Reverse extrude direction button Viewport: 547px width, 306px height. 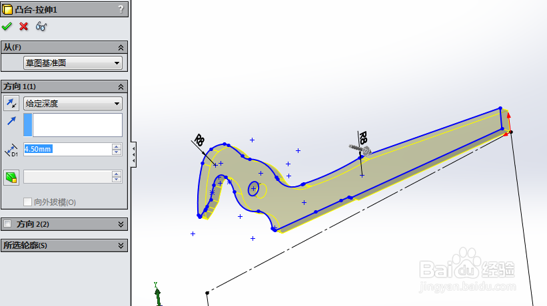11,103
